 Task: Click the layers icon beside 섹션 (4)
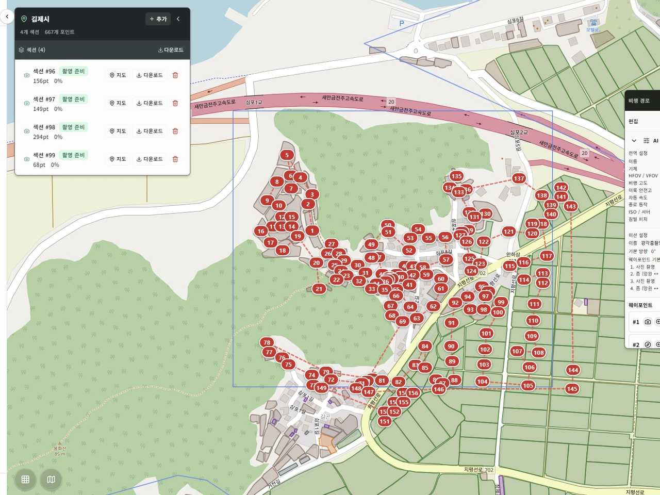point(21,50)
